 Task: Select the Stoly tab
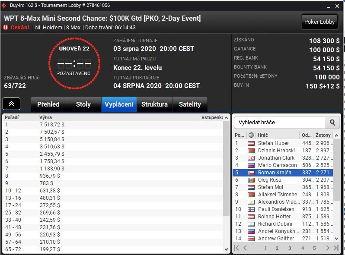83,104
